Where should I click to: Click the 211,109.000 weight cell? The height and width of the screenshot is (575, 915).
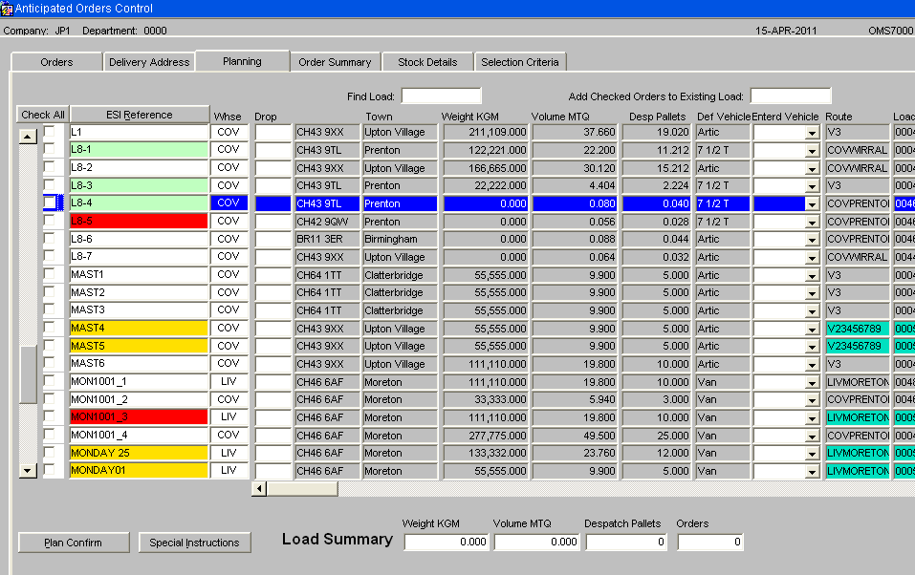[x=486, y=133]
